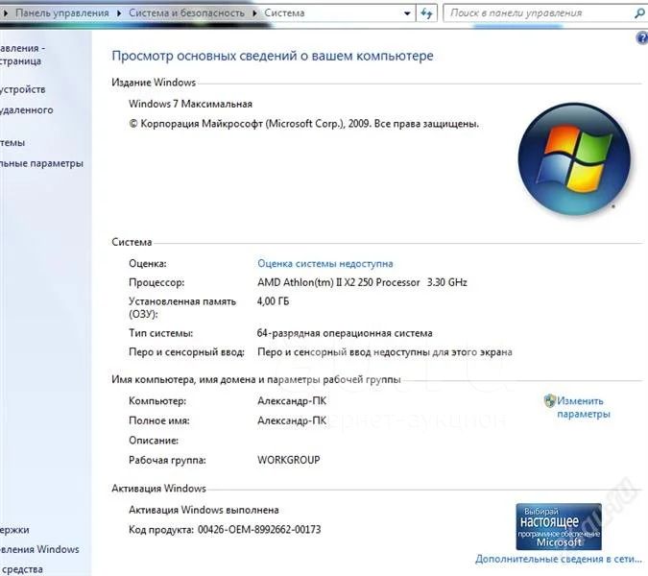Click the heading Просмотр основных сведений о вашем компьютере

pyautogui.click(x=273, y=56)
